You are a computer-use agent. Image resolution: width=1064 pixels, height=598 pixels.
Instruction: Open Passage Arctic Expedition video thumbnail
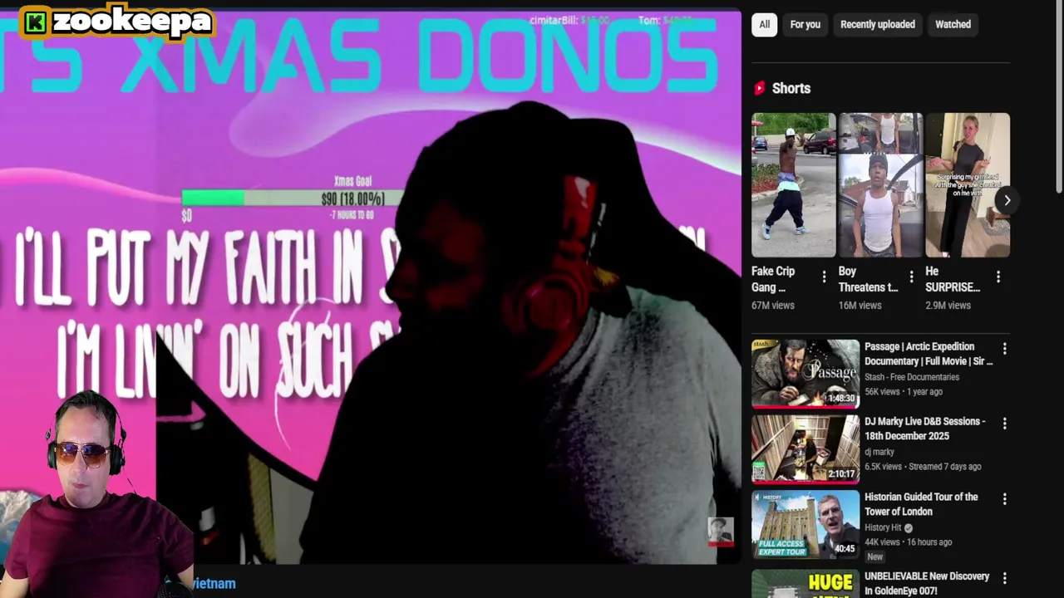coord(805,374)
